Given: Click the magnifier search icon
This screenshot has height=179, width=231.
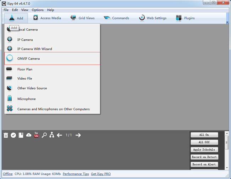Looking at the screenshot, I should coord(44,135).
